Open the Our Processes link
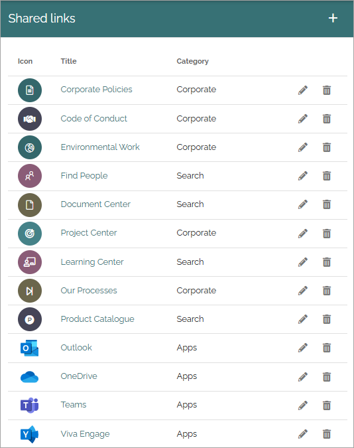The width and height of the screenshot is (354, 448). (x=89, y=291)
